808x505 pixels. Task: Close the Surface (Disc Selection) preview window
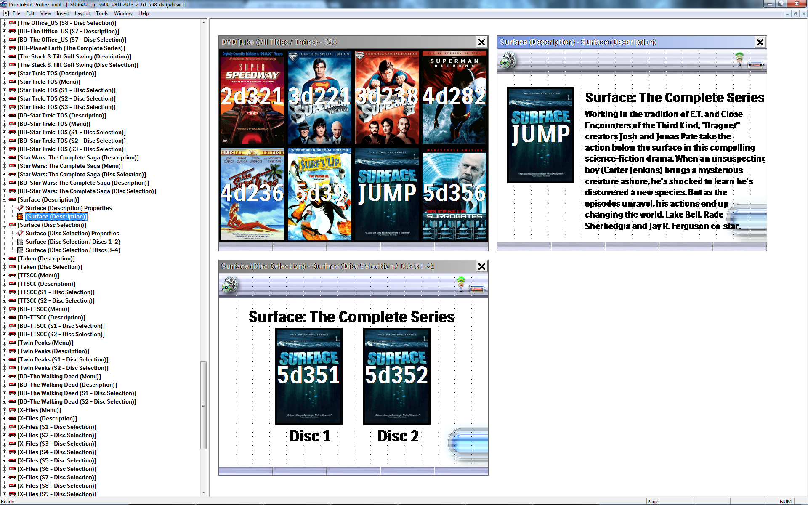tap(481, 266)
